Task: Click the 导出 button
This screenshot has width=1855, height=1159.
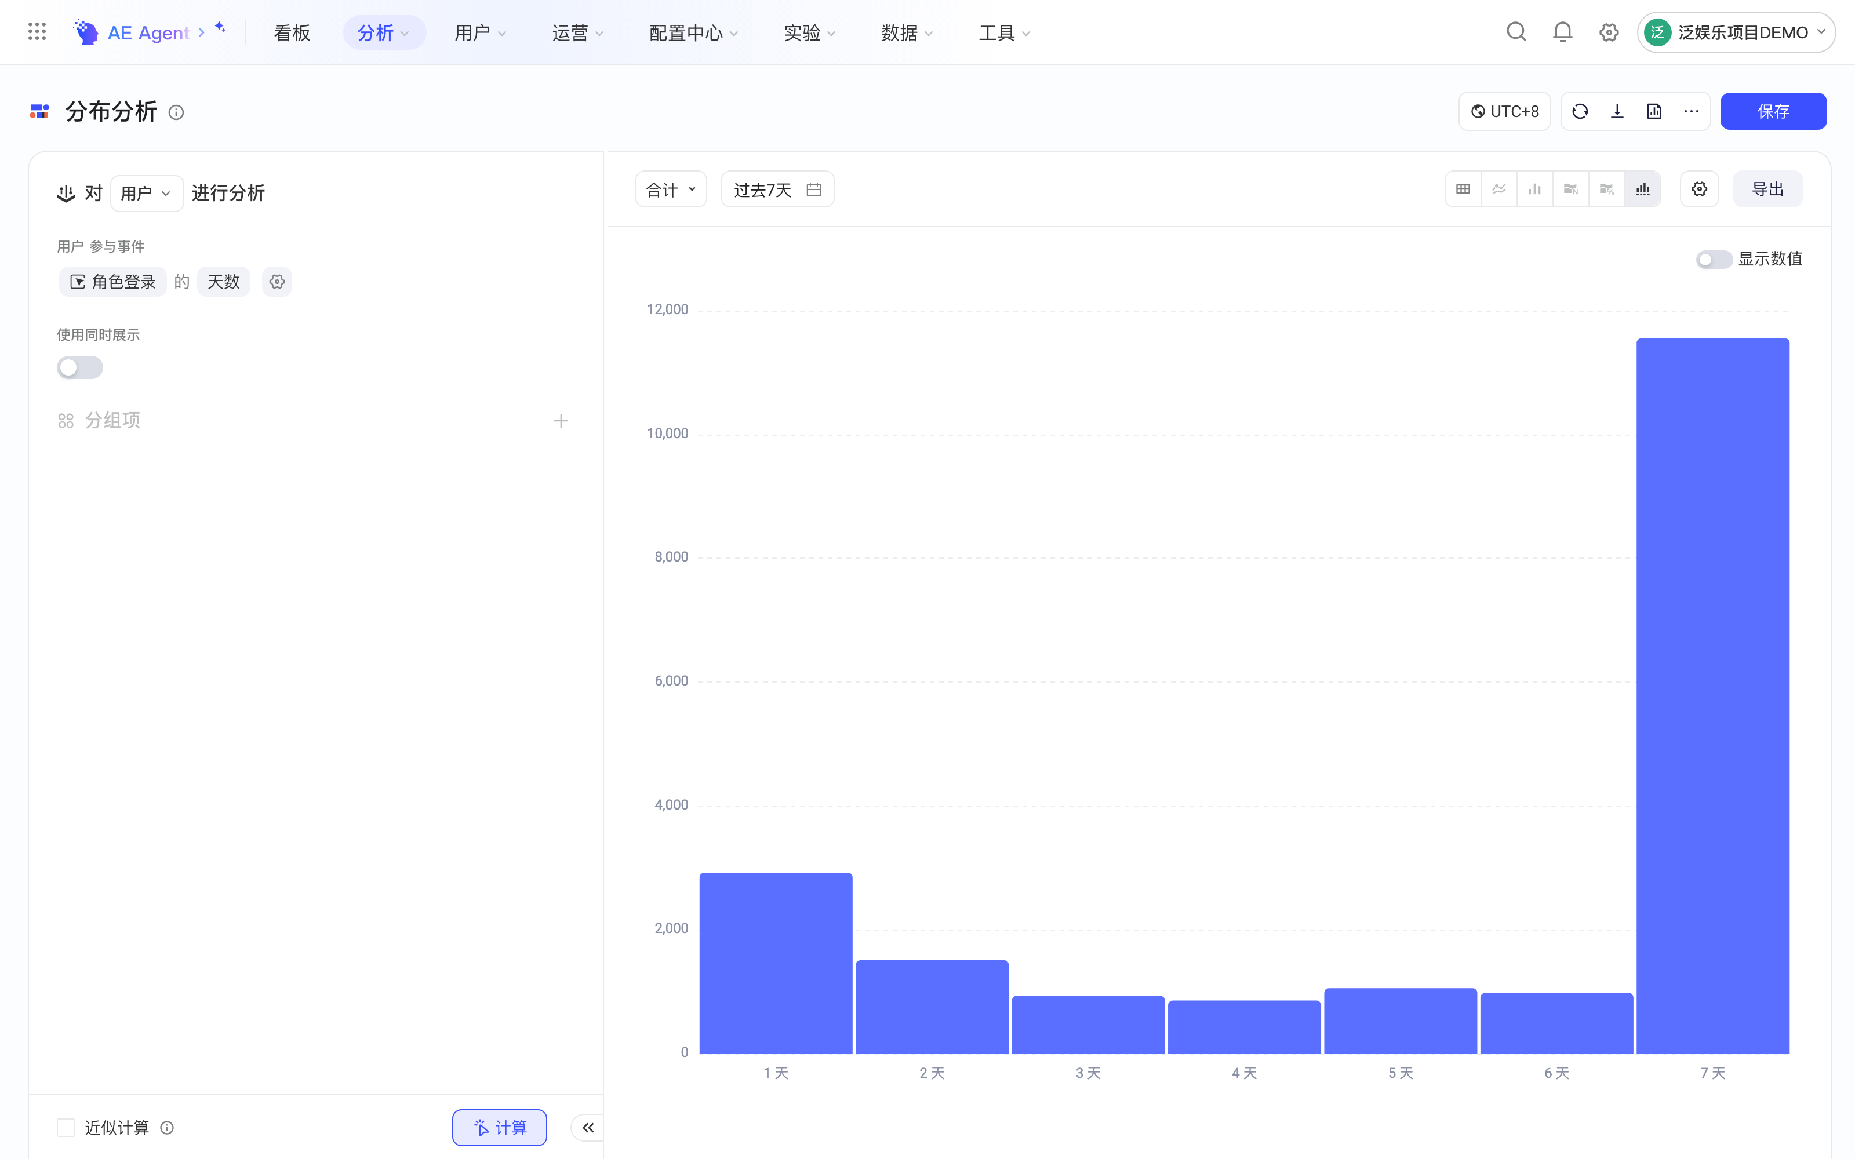Action: 1767,189
